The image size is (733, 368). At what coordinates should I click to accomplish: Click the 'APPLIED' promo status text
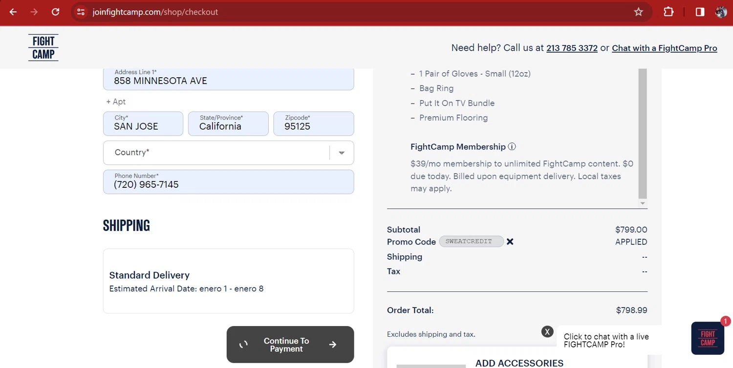tap(631, 242)
